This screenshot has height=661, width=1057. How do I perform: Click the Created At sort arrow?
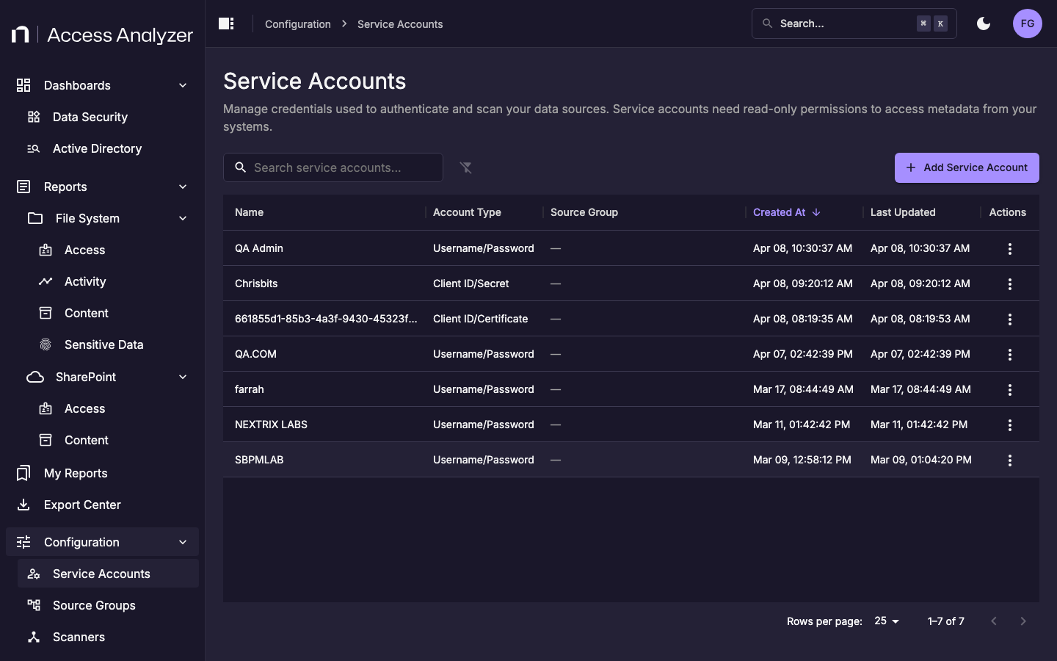pos(815,212)
